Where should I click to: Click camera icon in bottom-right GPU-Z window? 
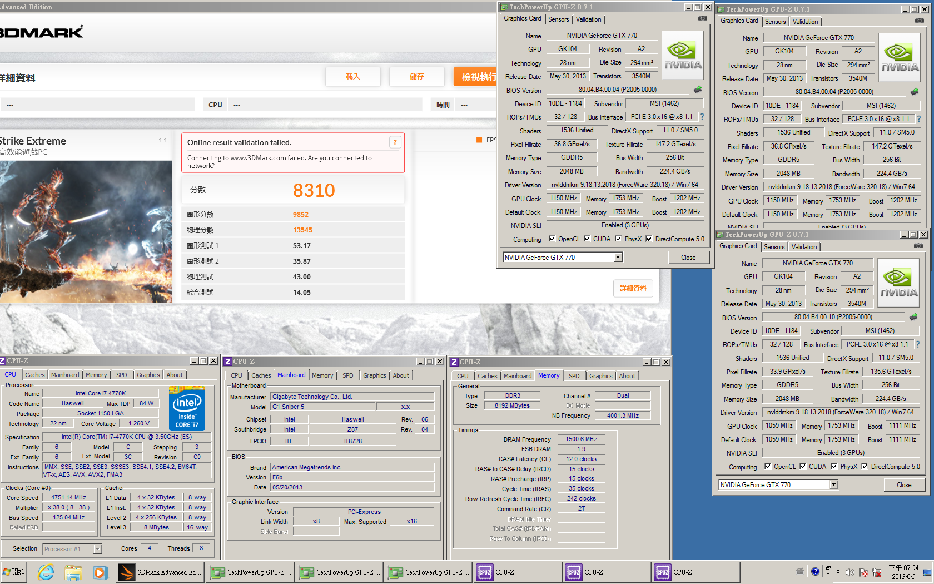click(x=918, y=246)
